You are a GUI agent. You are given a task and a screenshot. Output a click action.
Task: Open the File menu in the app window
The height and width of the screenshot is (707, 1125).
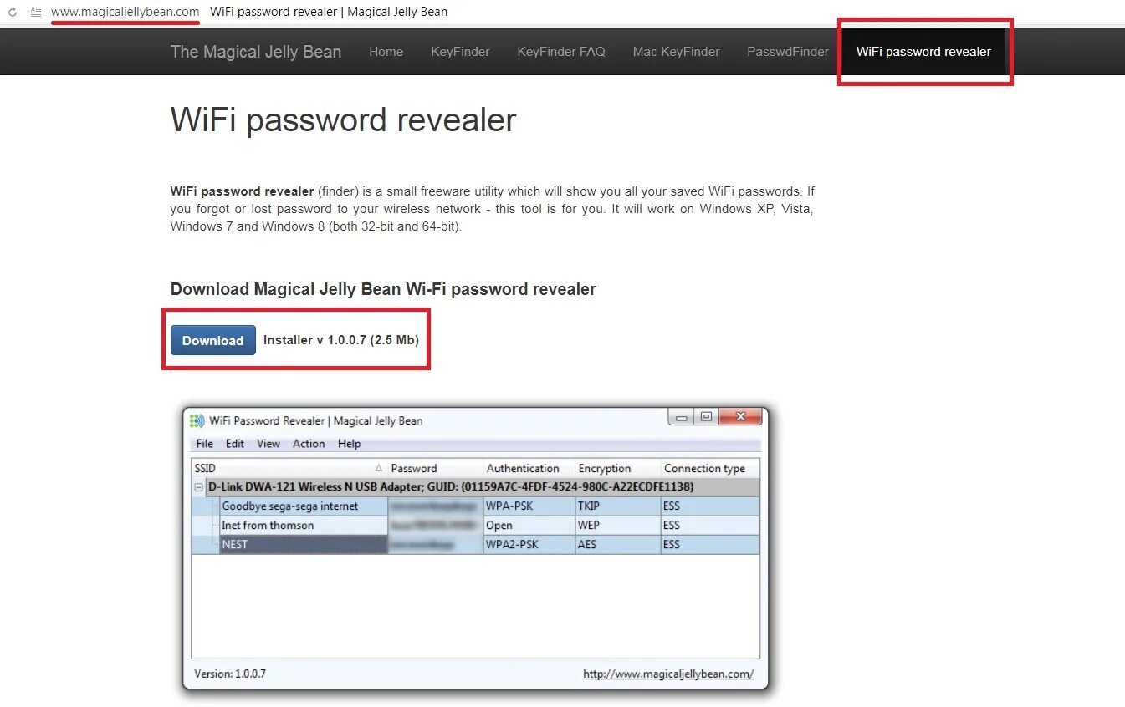pyautogui.click(x=205, y=444)
